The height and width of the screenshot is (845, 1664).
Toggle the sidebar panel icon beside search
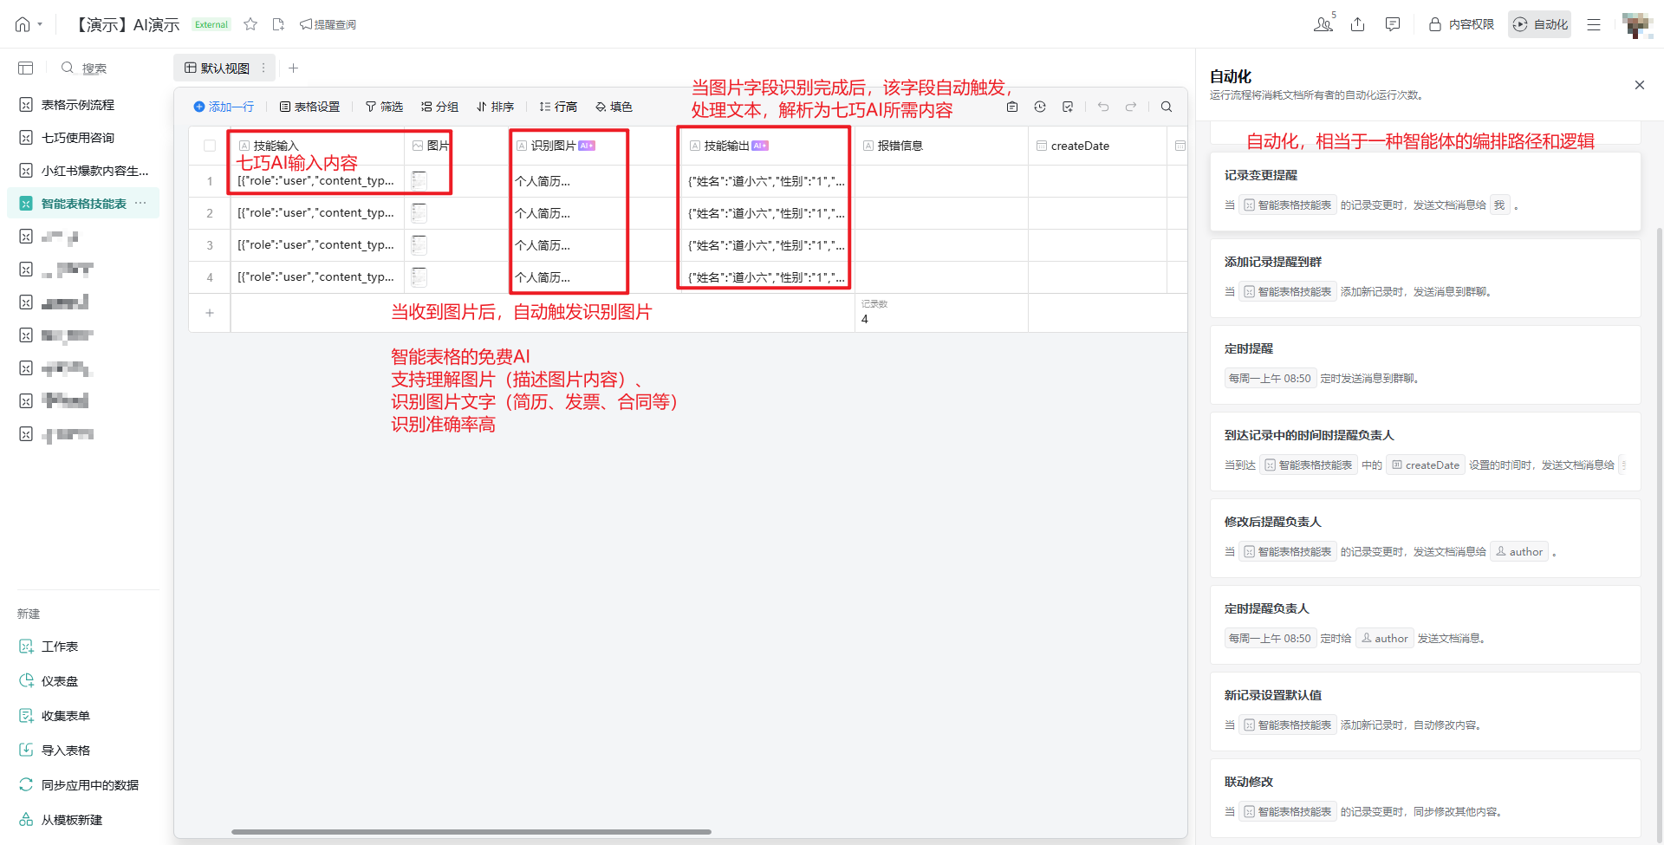(x=26, y=68)
